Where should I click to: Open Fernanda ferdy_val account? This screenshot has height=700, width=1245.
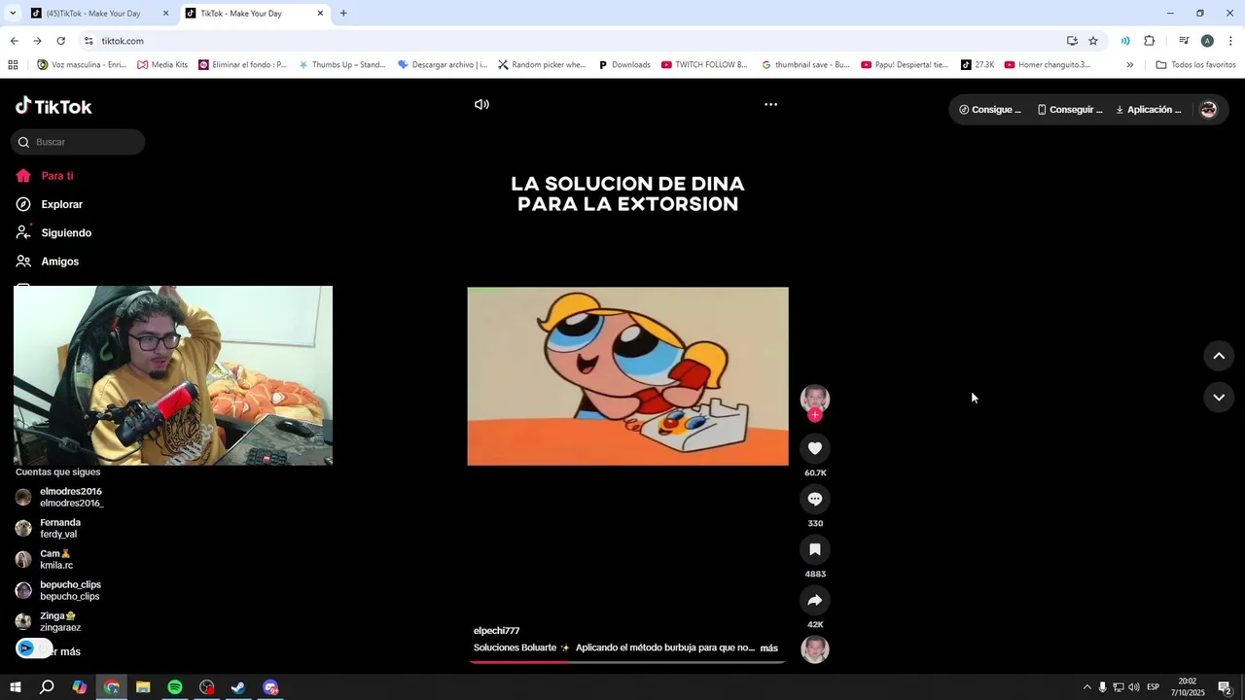[49, 528]
